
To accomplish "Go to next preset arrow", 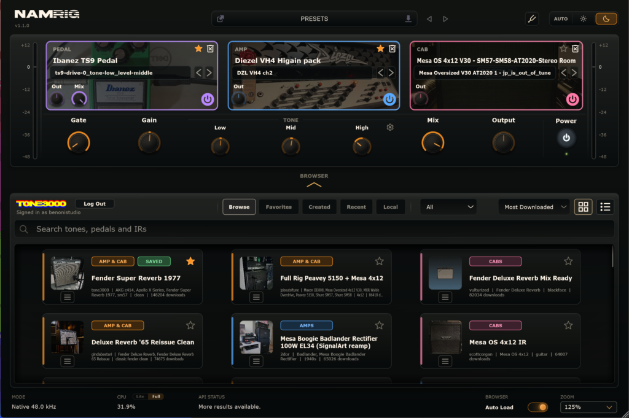I will pos(445,19).
